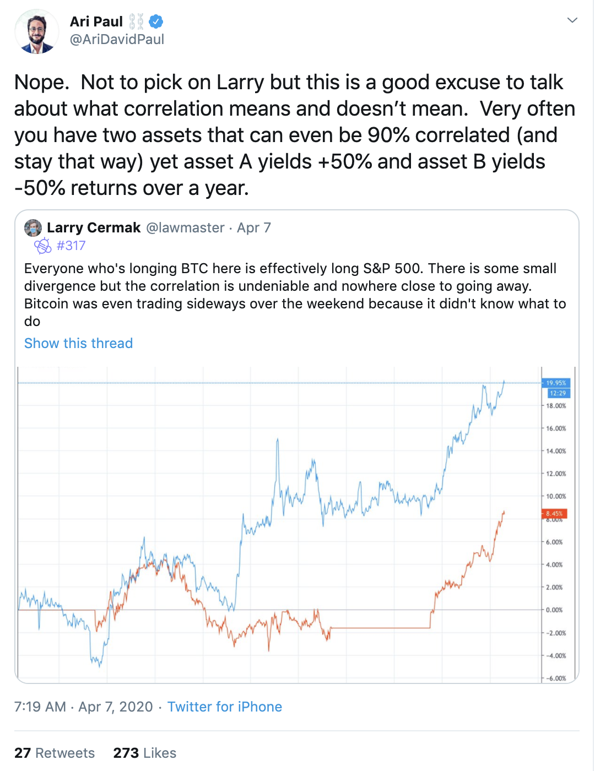Click Show this thread link

pyautogui.click(x=78, y=343)
